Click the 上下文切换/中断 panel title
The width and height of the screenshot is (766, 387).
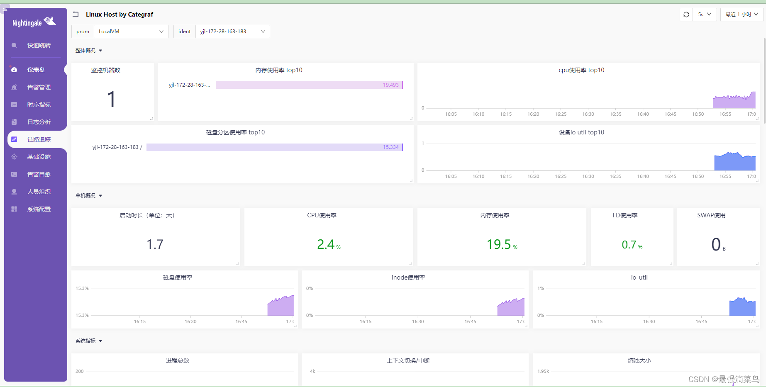click(408, 360)
